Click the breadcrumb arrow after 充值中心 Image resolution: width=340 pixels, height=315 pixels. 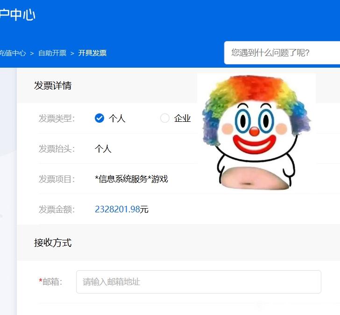click(32, 53)
